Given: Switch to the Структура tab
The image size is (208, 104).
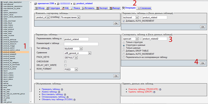Looking at the screenshot, I should click(x=53, y=8).
